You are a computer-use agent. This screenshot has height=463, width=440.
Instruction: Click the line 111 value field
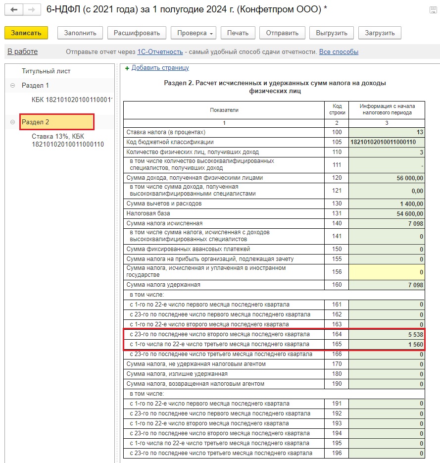(x=387, y=165)
